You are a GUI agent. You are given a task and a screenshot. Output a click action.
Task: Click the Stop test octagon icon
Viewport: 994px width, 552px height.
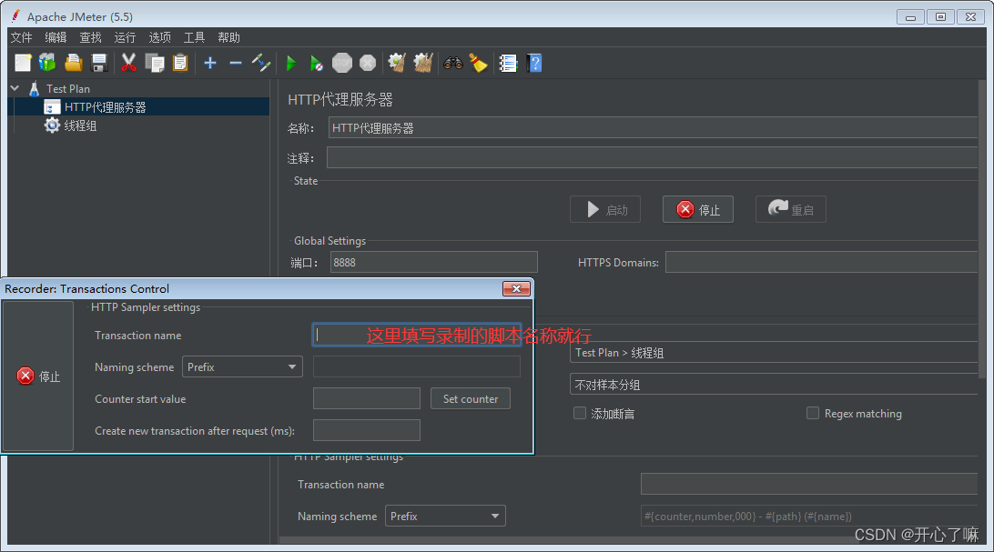coord(342,63)
